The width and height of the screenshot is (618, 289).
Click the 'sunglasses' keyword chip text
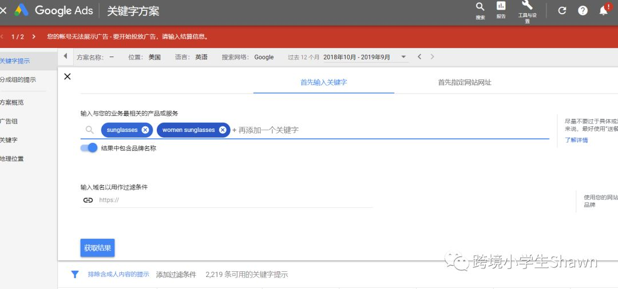click(x=122, y=130)
